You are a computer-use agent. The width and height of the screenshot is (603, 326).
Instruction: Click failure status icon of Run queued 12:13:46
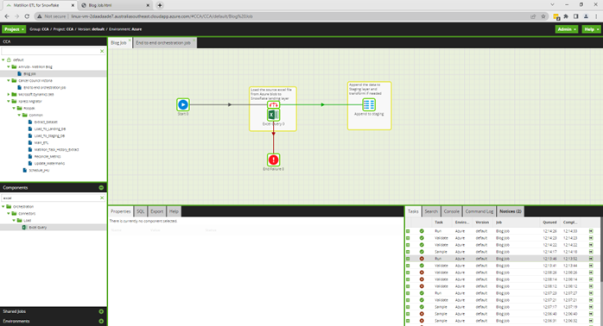tap(422, 259)
